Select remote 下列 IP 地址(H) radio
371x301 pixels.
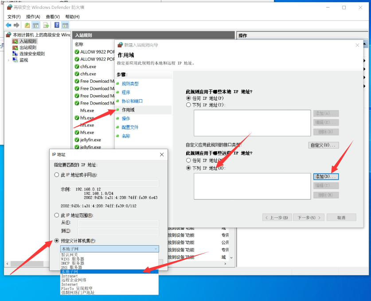point(188,168)
